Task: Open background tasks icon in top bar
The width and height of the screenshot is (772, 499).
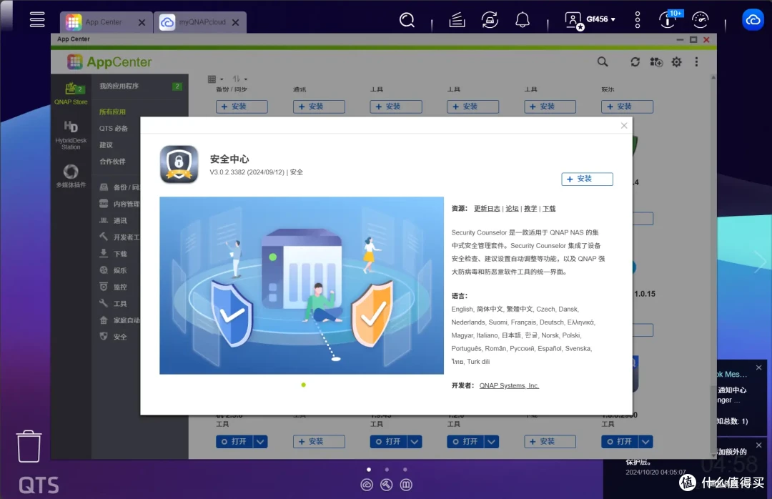Action: [457, 20]
